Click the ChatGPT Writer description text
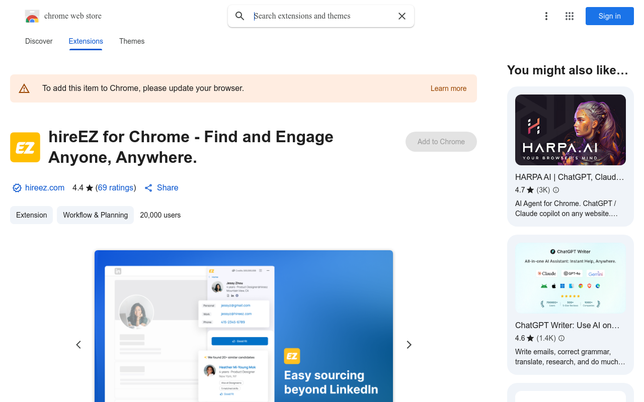This screenshot has width=644, height=402. [571, 357]
